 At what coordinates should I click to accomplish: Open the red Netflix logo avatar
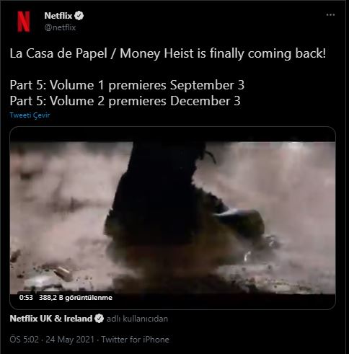click(24, 22)
